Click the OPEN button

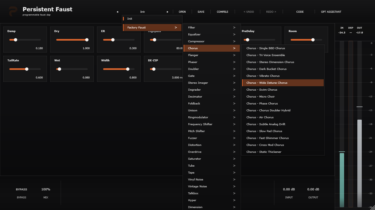pyautogui.click(x=182, y=12)
